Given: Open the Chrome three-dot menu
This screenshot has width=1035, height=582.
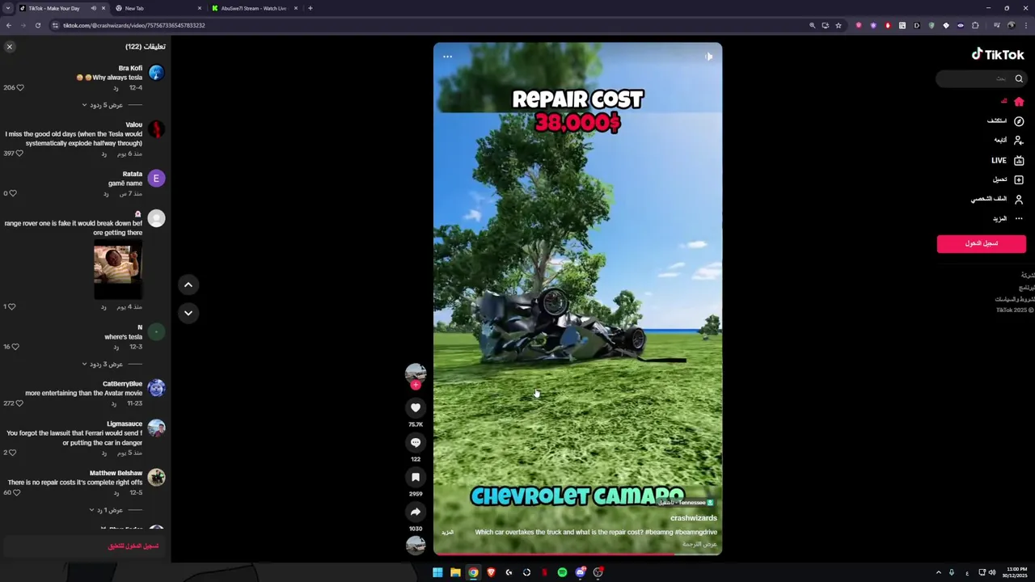Looking at the screenshot, I should [1025, 25].
